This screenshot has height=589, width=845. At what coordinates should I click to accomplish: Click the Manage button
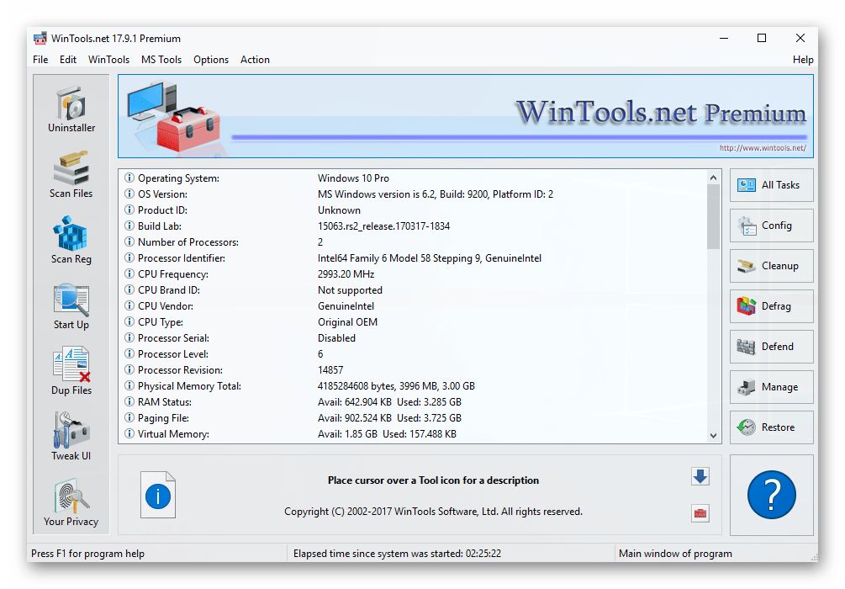pyautogui.click(x=771, y=387)
